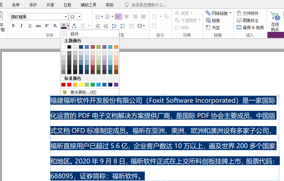
Task: Pick the standard yellow swatch
Action: click(x=81, y=84)
